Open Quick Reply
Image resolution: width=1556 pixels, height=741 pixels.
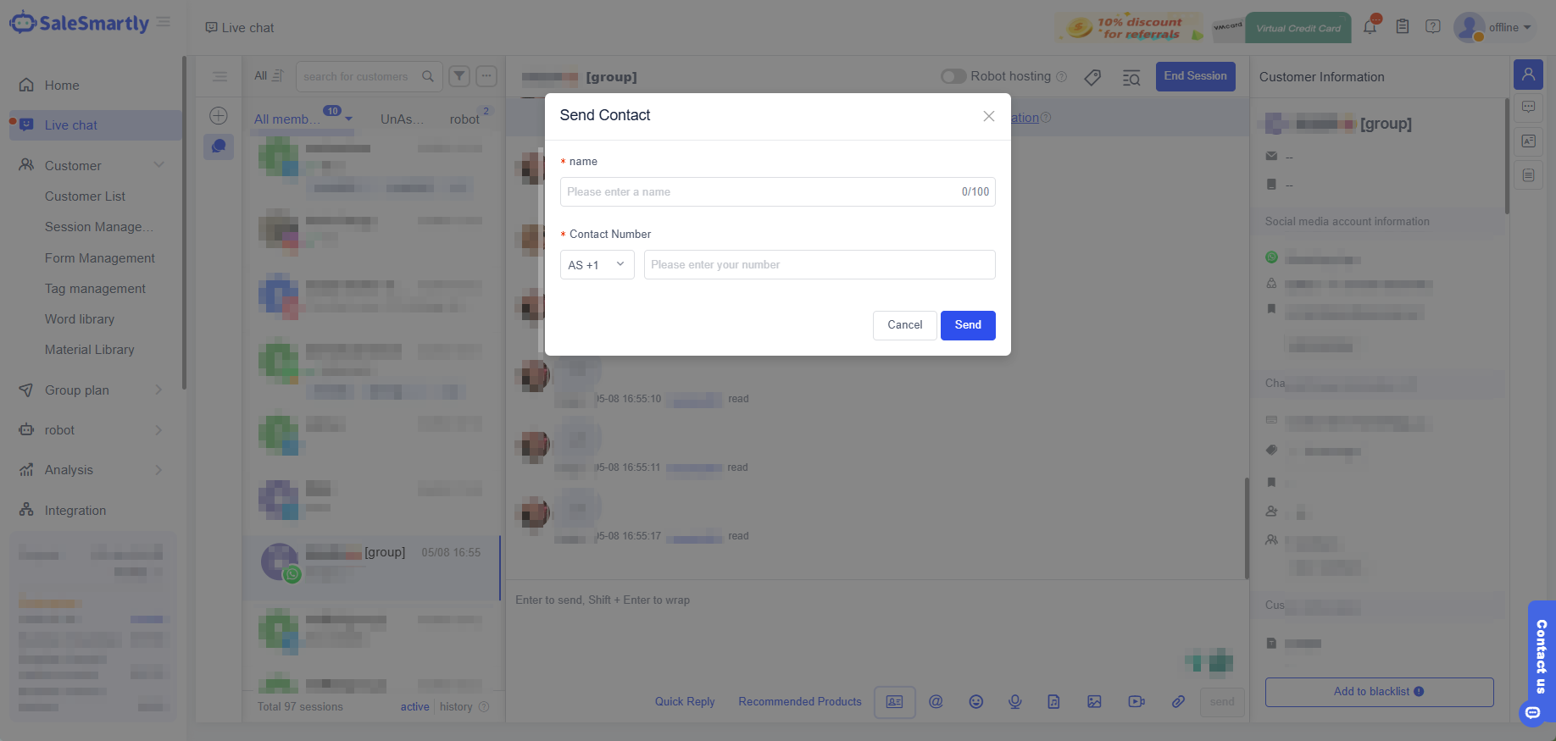click(x=685, y=702)
